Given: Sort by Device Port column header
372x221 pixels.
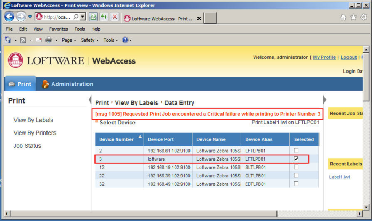Looking at the screenshot, I should coord(168,139).
